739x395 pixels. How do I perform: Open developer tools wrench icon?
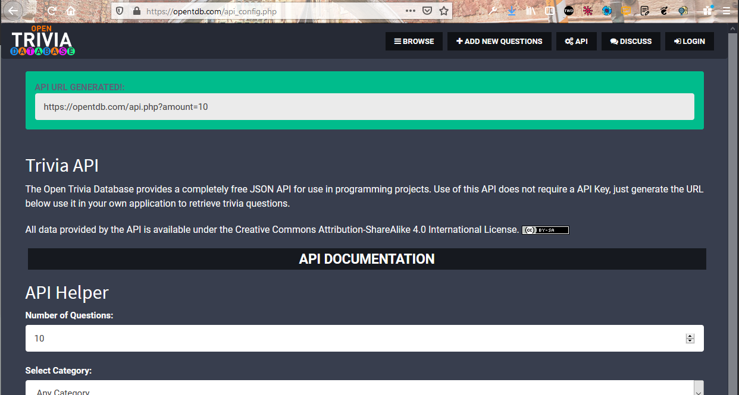pos(493,11)
